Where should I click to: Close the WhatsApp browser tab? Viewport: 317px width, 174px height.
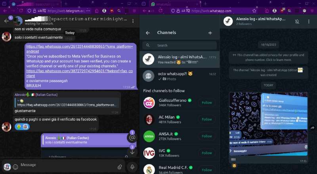pos(197,4)
